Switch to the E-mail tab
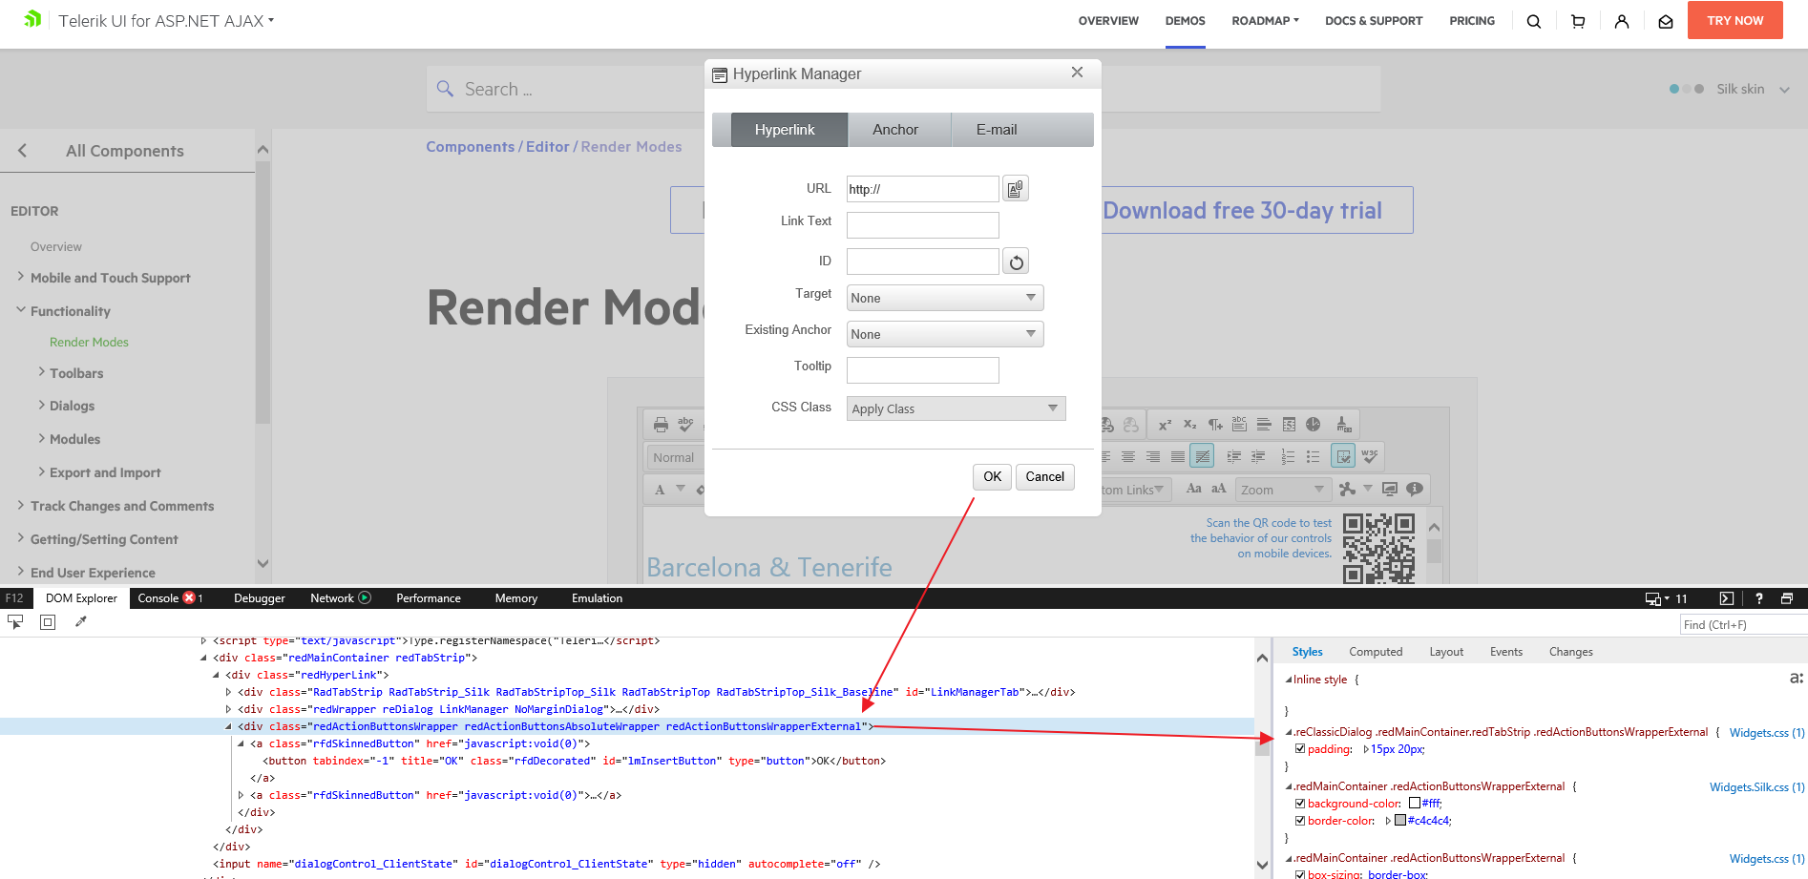Image resolution: width=1808 pixels, height=879 pixels. (x=997, y=130)
